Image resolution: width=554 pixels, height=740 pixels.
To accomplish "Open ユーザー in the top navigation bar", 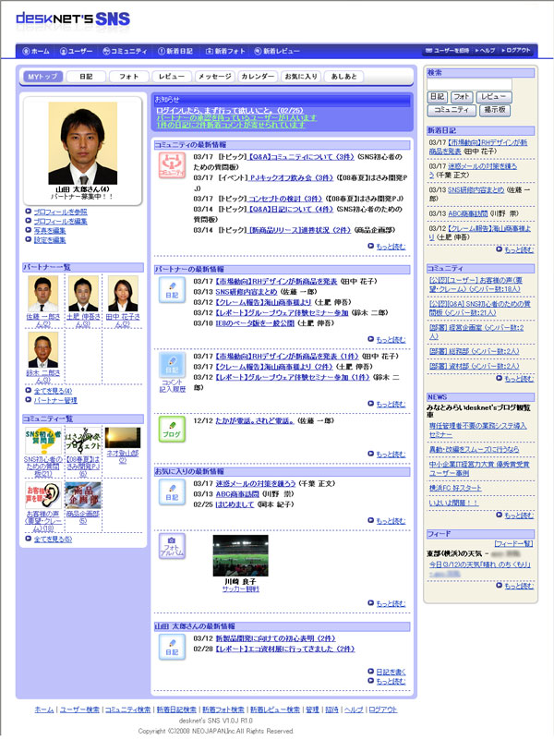I will click(77, 51).
